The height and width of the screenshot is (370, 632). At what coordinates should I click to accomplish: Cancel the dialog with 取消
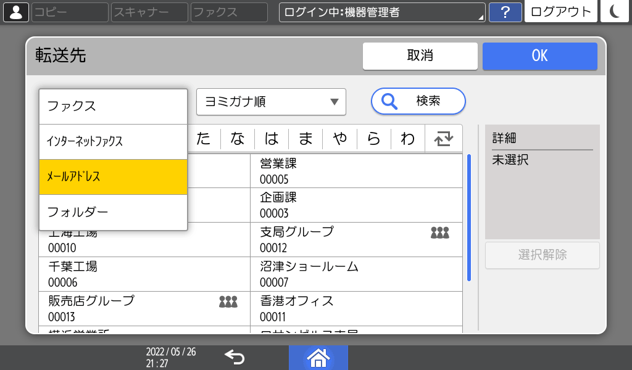pos(421,56)
